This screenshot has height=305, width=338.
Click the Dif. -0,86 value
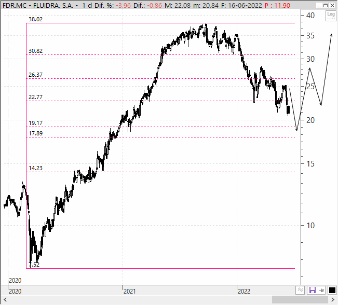(x=154, y=6)
